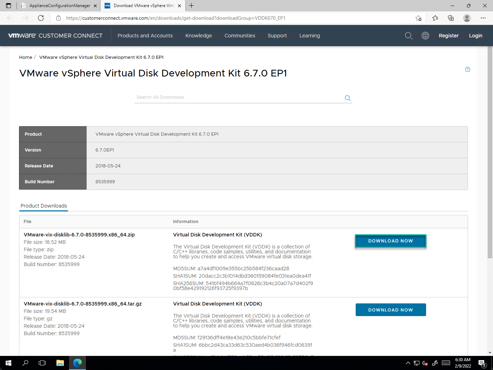Click the browser profile avatar icon
Screen dimensions: 493x370
click(467, 18)
